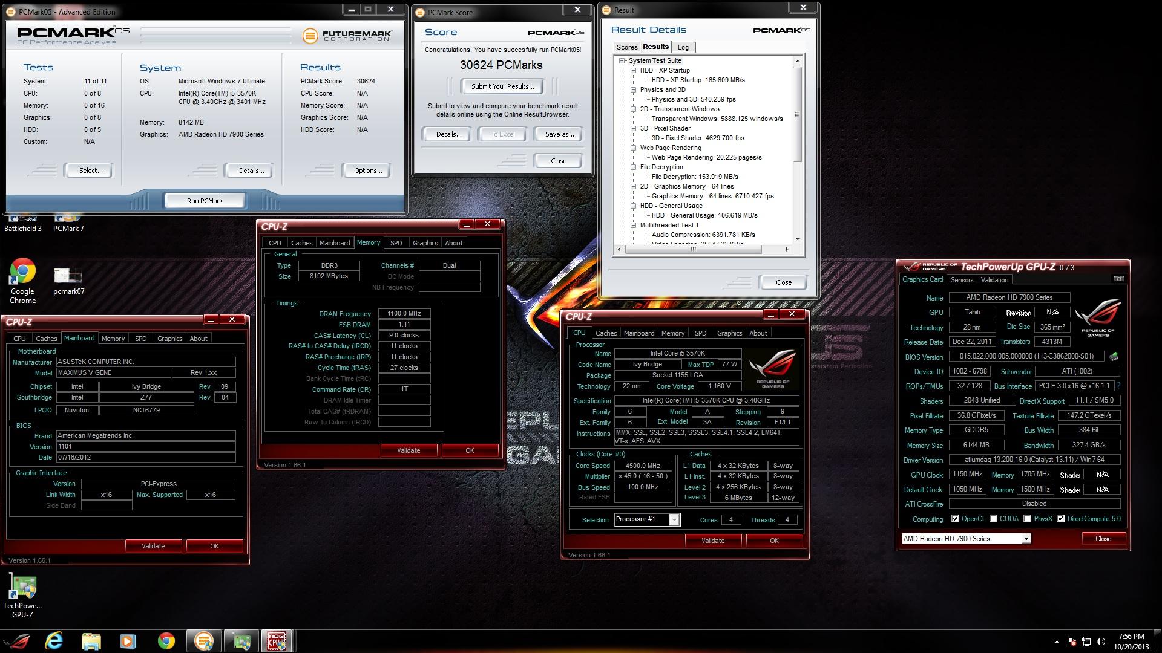The image size is (1162, 653).
Task: Click Run PCMark button
Action: point(205,201)
